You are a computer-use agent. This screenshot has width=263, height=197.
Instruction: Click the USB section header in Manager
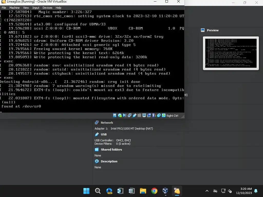[104, 134]
